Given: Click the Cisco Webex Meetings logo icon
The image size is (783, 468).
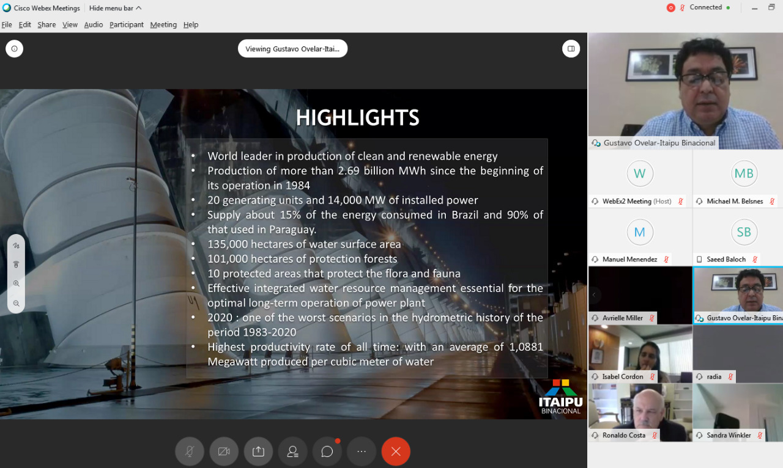Looking at the screenshot, I should pos(7,8).
